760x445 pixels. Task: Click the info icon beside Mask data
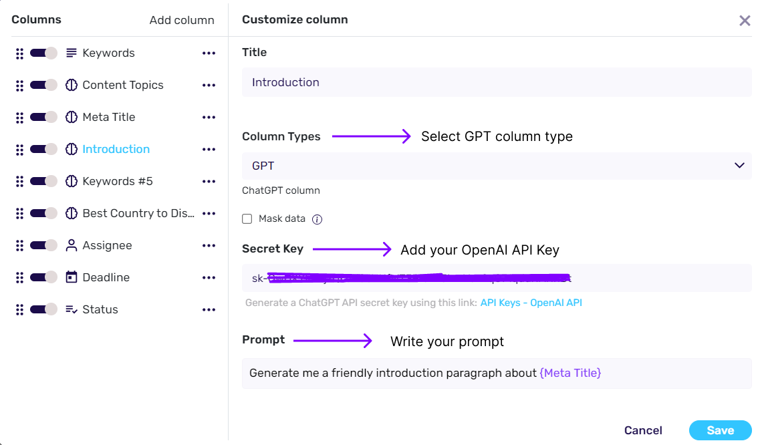318,218
